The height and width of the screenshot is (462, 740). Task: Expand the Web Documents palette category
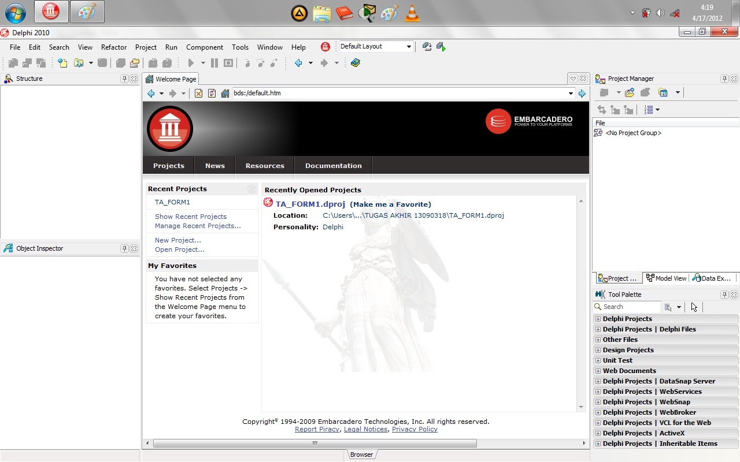pyautogui.click(x=598, y=371)
